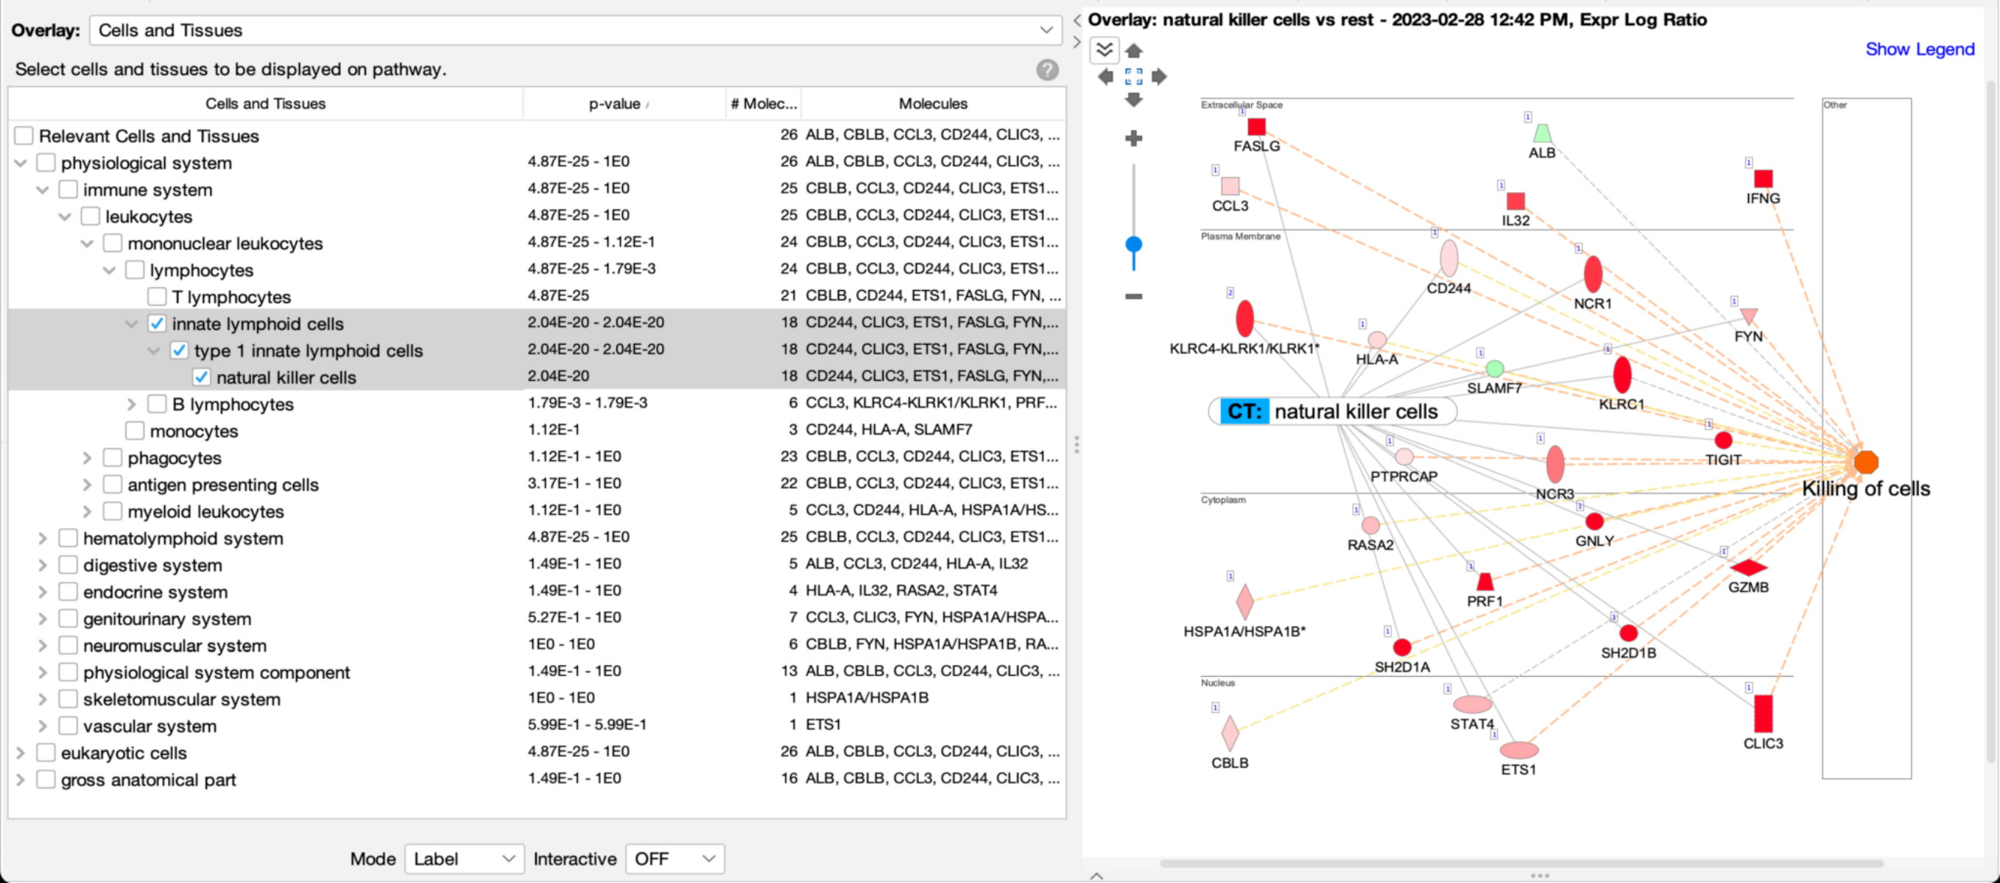Screen dimensions: 2000x883
Task: Click the plus zoom-in icon
Action: click(1133, 138)
